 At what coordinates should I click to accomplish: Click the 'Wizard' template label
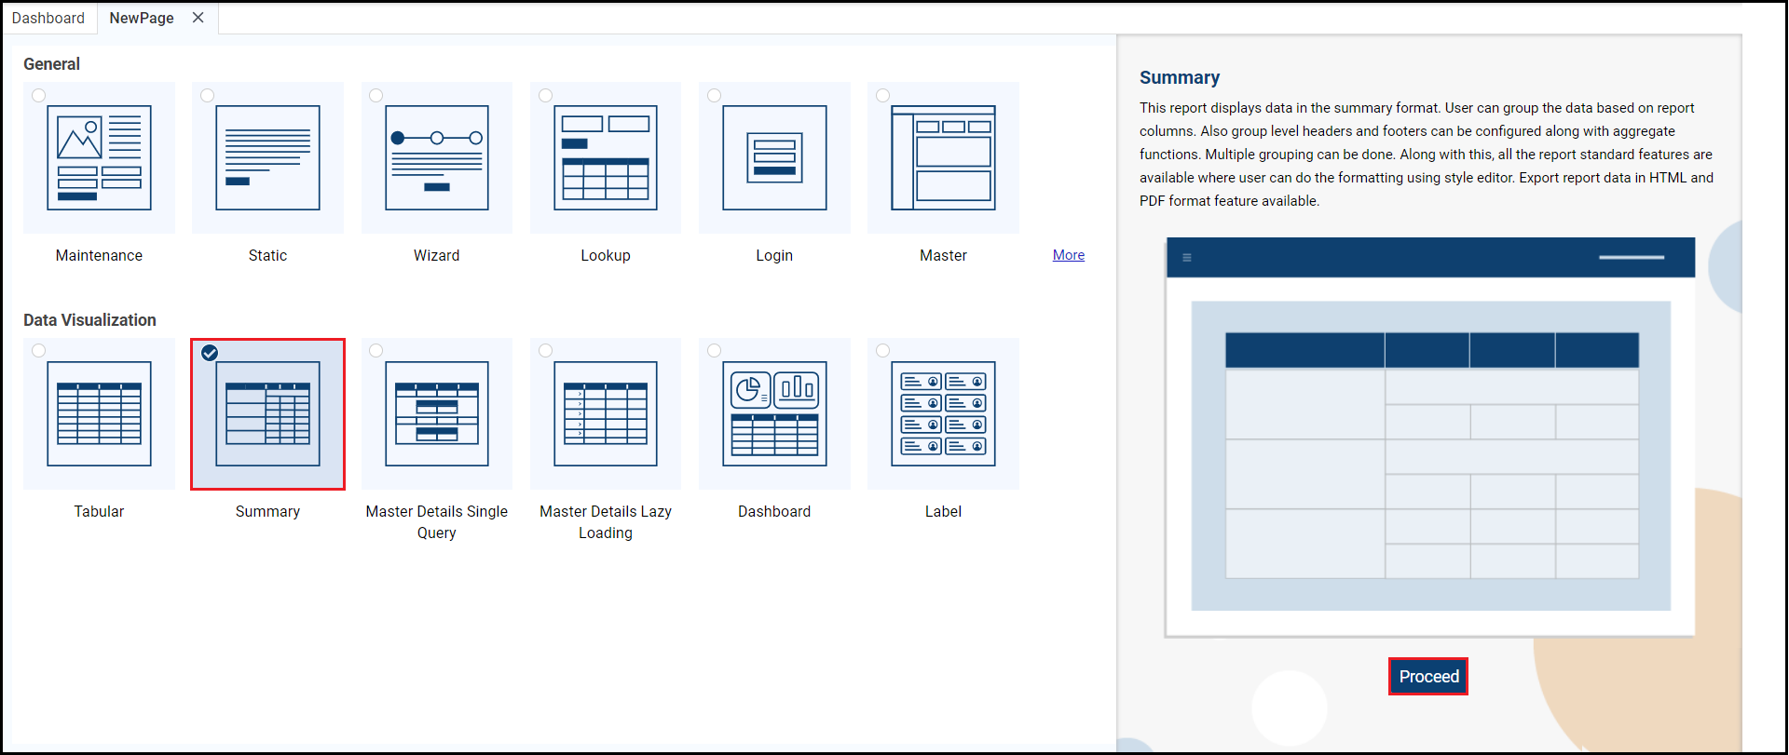437,255
